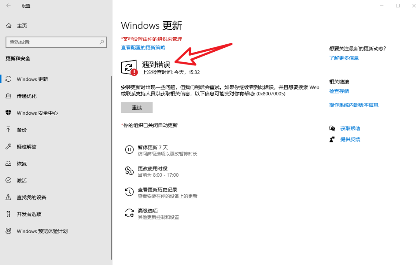Click the clock icon for 更改使用时段
The width and height of the screenshot is (420, 265).
(x=129, y=171)
